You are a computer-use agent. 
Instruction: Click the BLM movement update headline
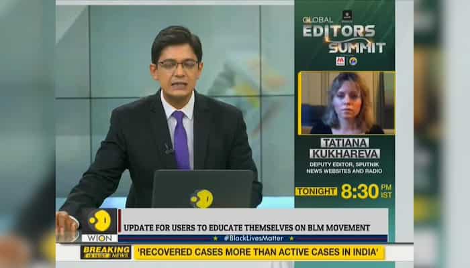click(x=247, y=228)
